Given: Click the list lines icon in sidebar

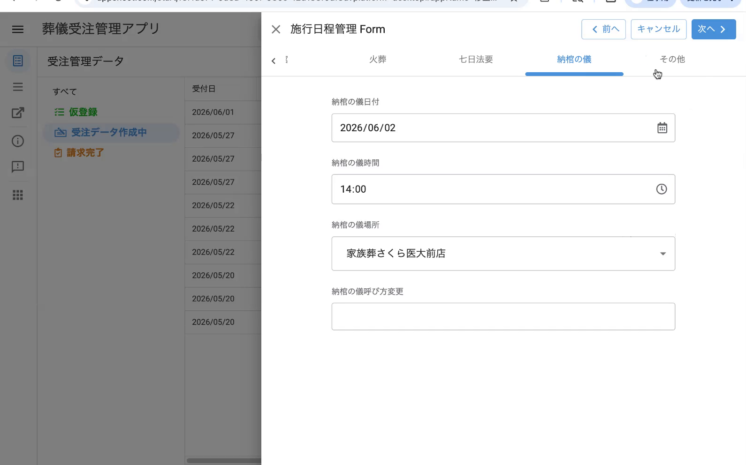Looking at the screenshot, I should pyautogui.click(x=18, y=87).
